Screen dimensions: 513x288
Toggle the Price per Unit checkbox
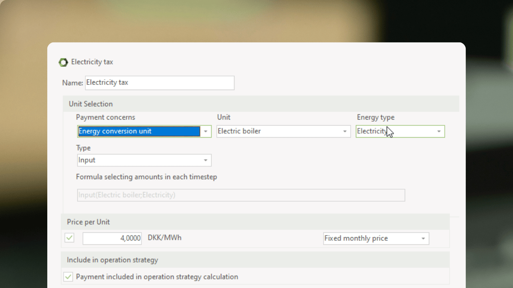(69, 238)
